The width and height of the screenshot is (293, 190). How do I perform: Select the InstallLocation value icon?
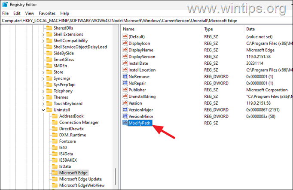125,70
